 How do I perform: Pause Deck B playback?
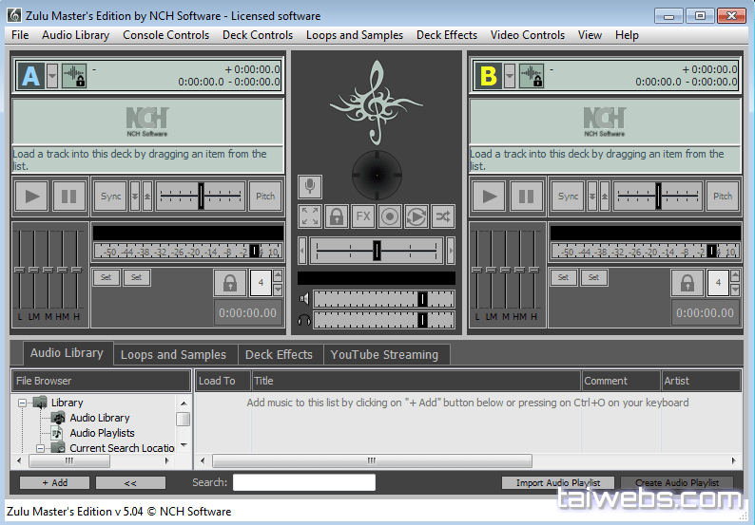pos(526,197)
